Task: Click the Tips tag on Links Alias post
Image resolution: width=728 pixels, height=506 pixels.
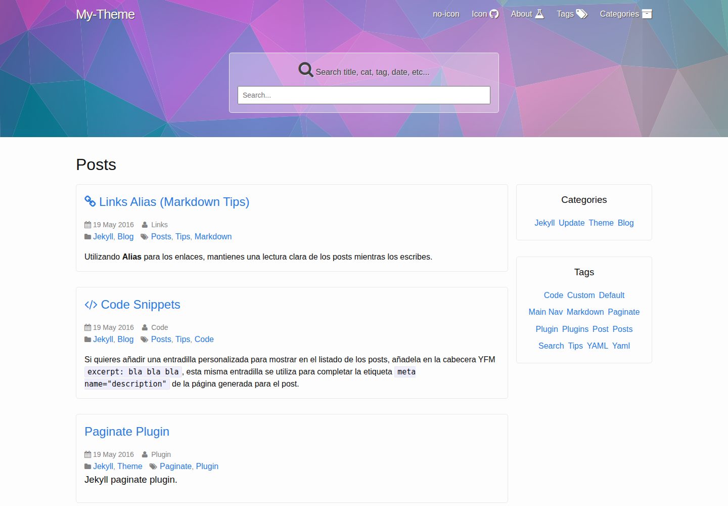Action: 183,237
